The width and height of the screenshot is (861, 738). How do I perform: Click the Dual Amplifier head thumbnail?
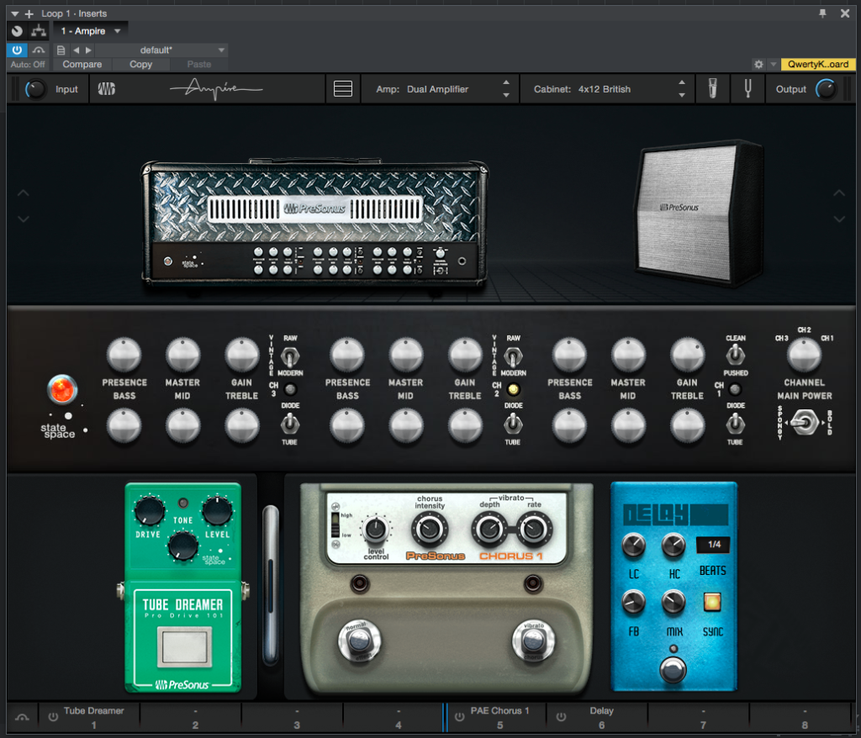click(314, 223)
